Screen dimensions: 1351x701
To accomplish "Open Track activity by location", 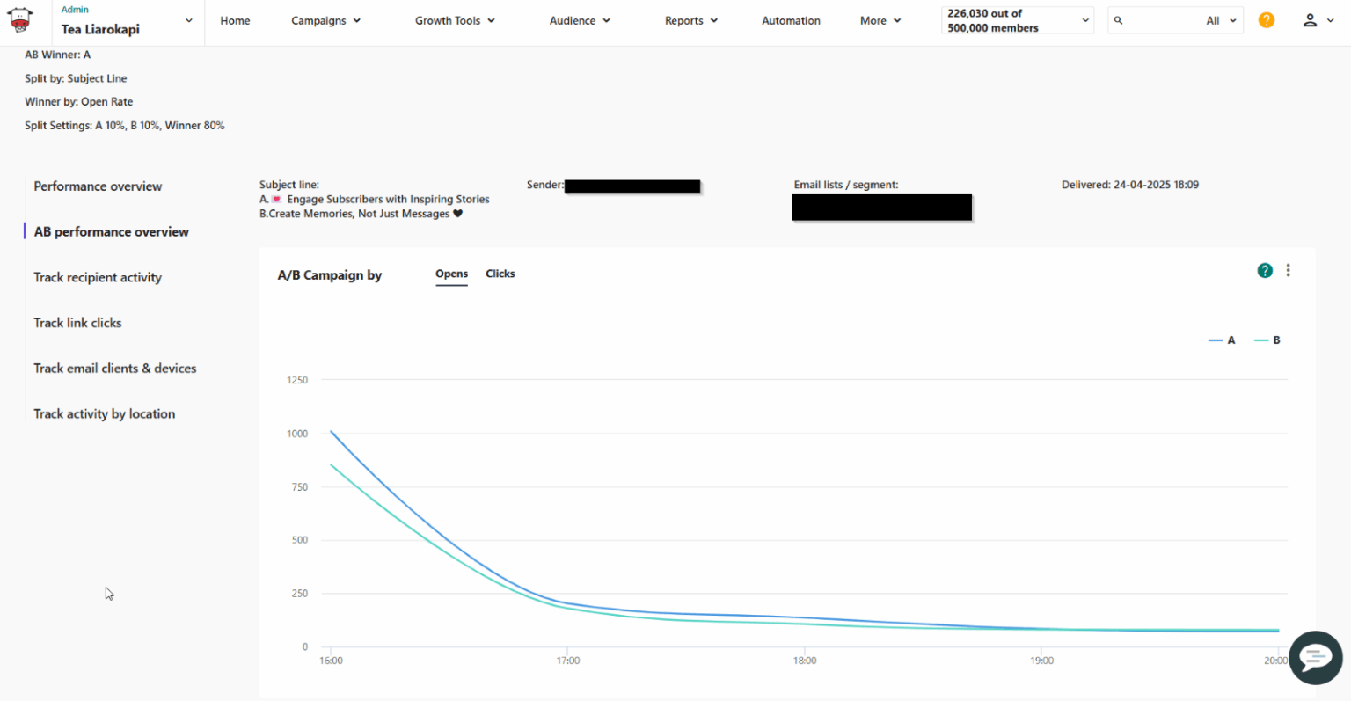I will click(x=104, y=414).
